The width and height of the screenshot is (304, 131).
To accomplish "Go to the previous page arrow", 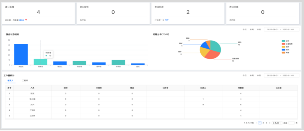I will point(256,123).
